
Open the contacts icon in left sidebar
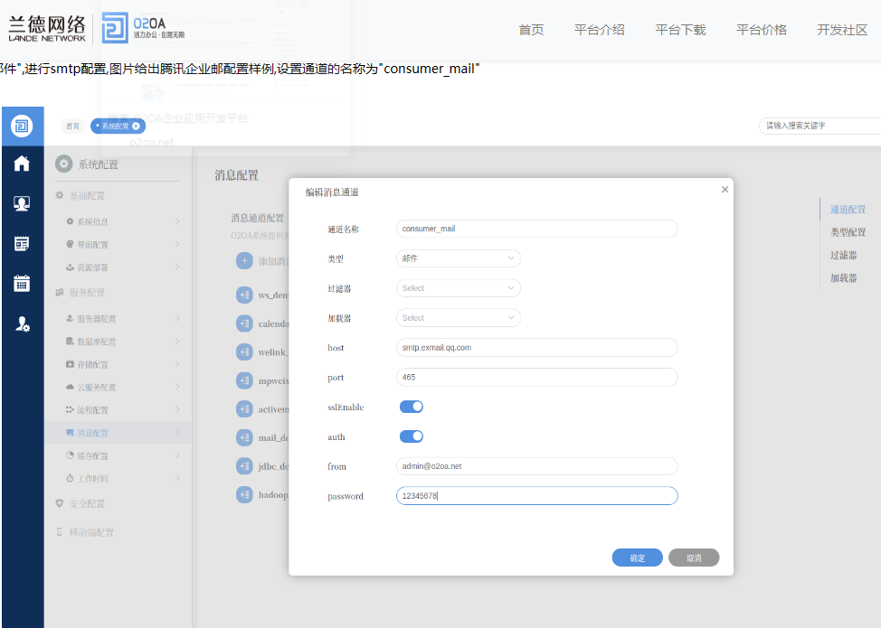click(x=22, y=203)
